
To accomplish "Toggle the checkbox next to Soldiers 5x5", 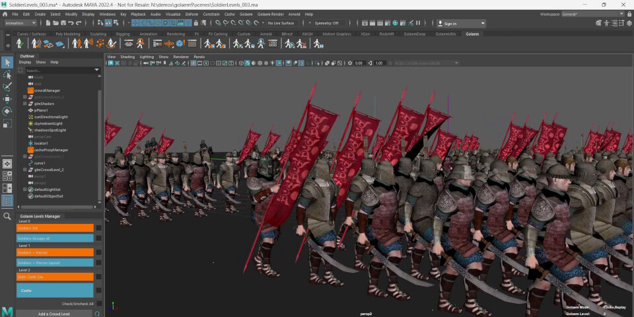I will point(98,228).
